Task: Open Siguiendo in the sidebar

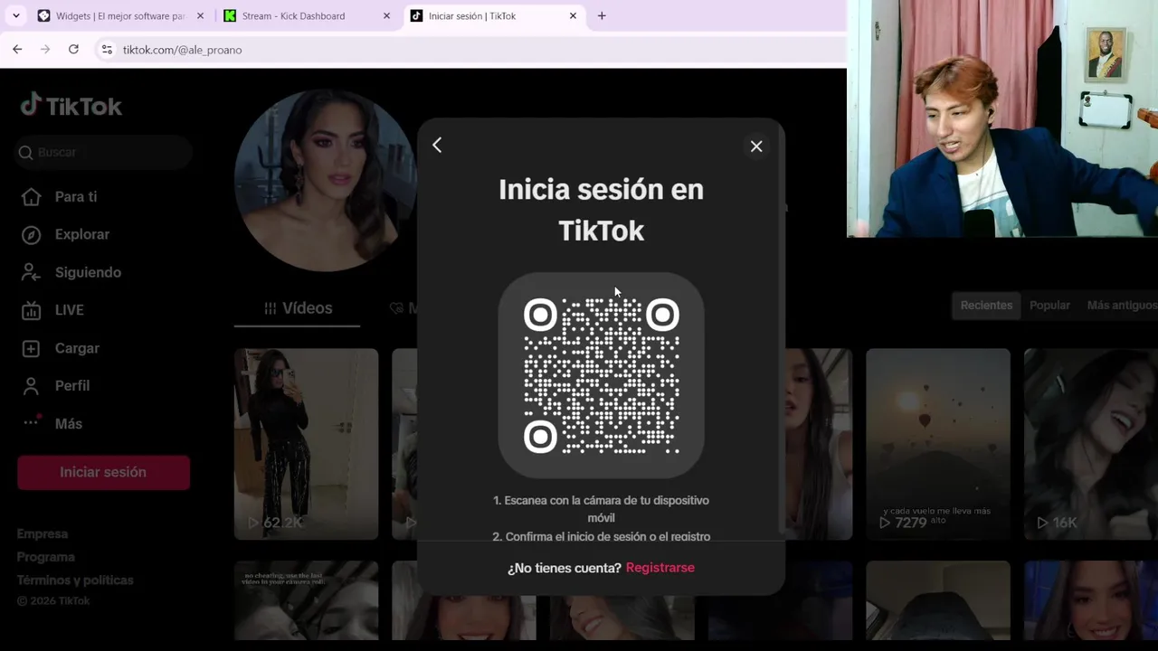Action: pyautogui.click(x=88, y=272)
